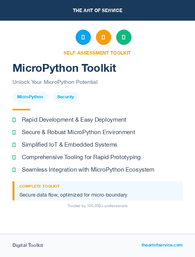This screenshot has height=257, width=195.
Task: Click THE ART OF SERVICE header title
Action: 97,11
